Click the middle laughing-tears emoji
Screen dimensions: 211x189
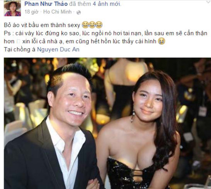[92, 25]
